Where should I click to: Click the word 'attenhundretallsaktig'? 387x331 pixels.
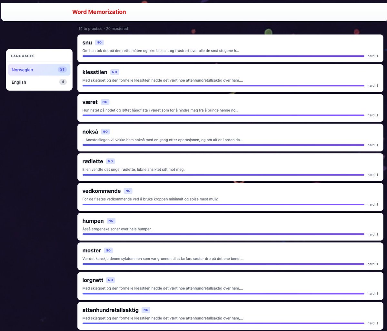tap(111, 310)
